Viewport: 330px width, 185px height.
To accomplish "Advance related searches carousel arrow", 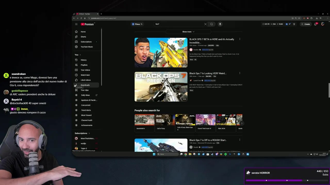I will tap(242, 123).
